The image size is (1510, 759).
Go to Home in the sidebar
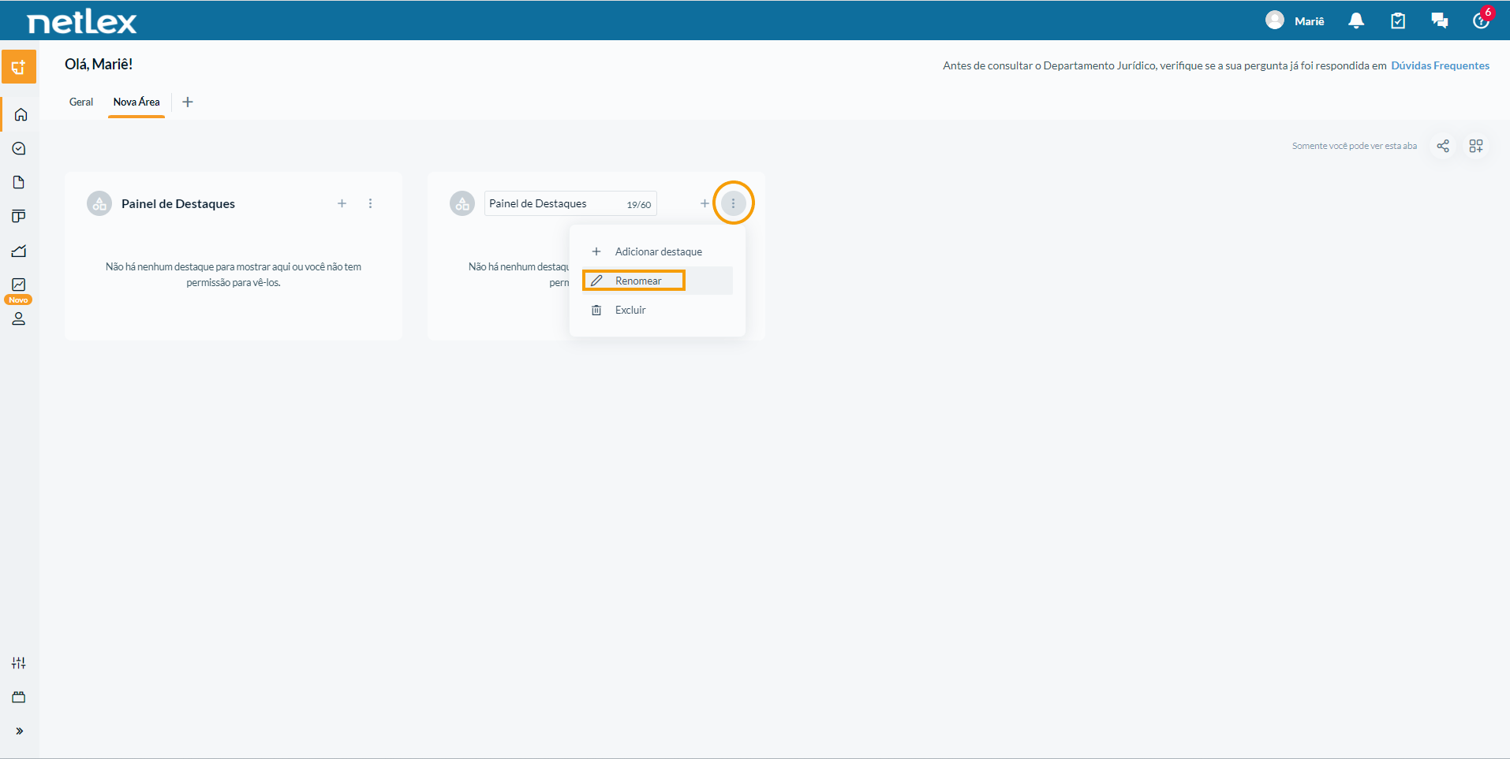(x=21, y=115)
